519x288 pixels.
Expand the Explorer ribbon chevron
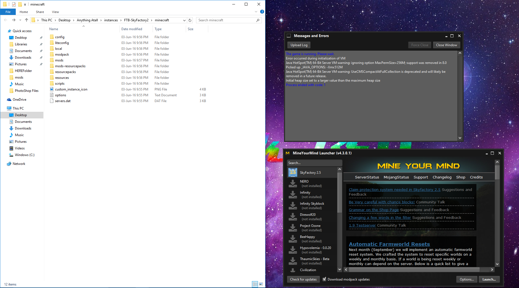coord(256,12)
